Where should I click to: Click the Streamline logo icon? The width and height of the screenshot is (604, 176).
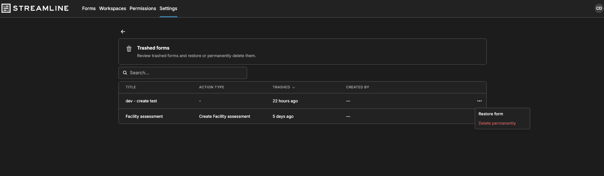coord(6,8)
